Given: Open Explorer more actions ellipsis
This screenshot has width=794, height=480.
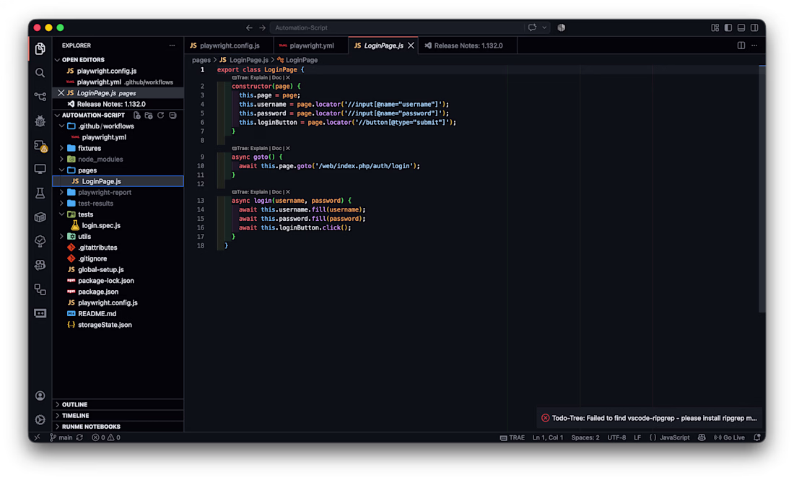Looking at the screenshot, I should 173,45.
